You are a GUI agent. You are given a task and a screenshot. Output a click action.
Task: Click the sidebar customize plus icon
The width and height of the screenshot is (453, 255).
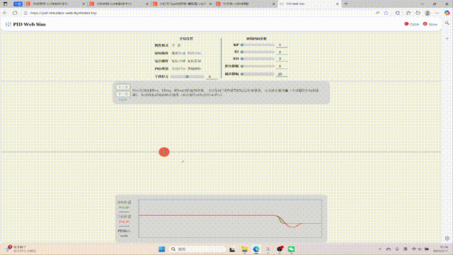[447, 38]
